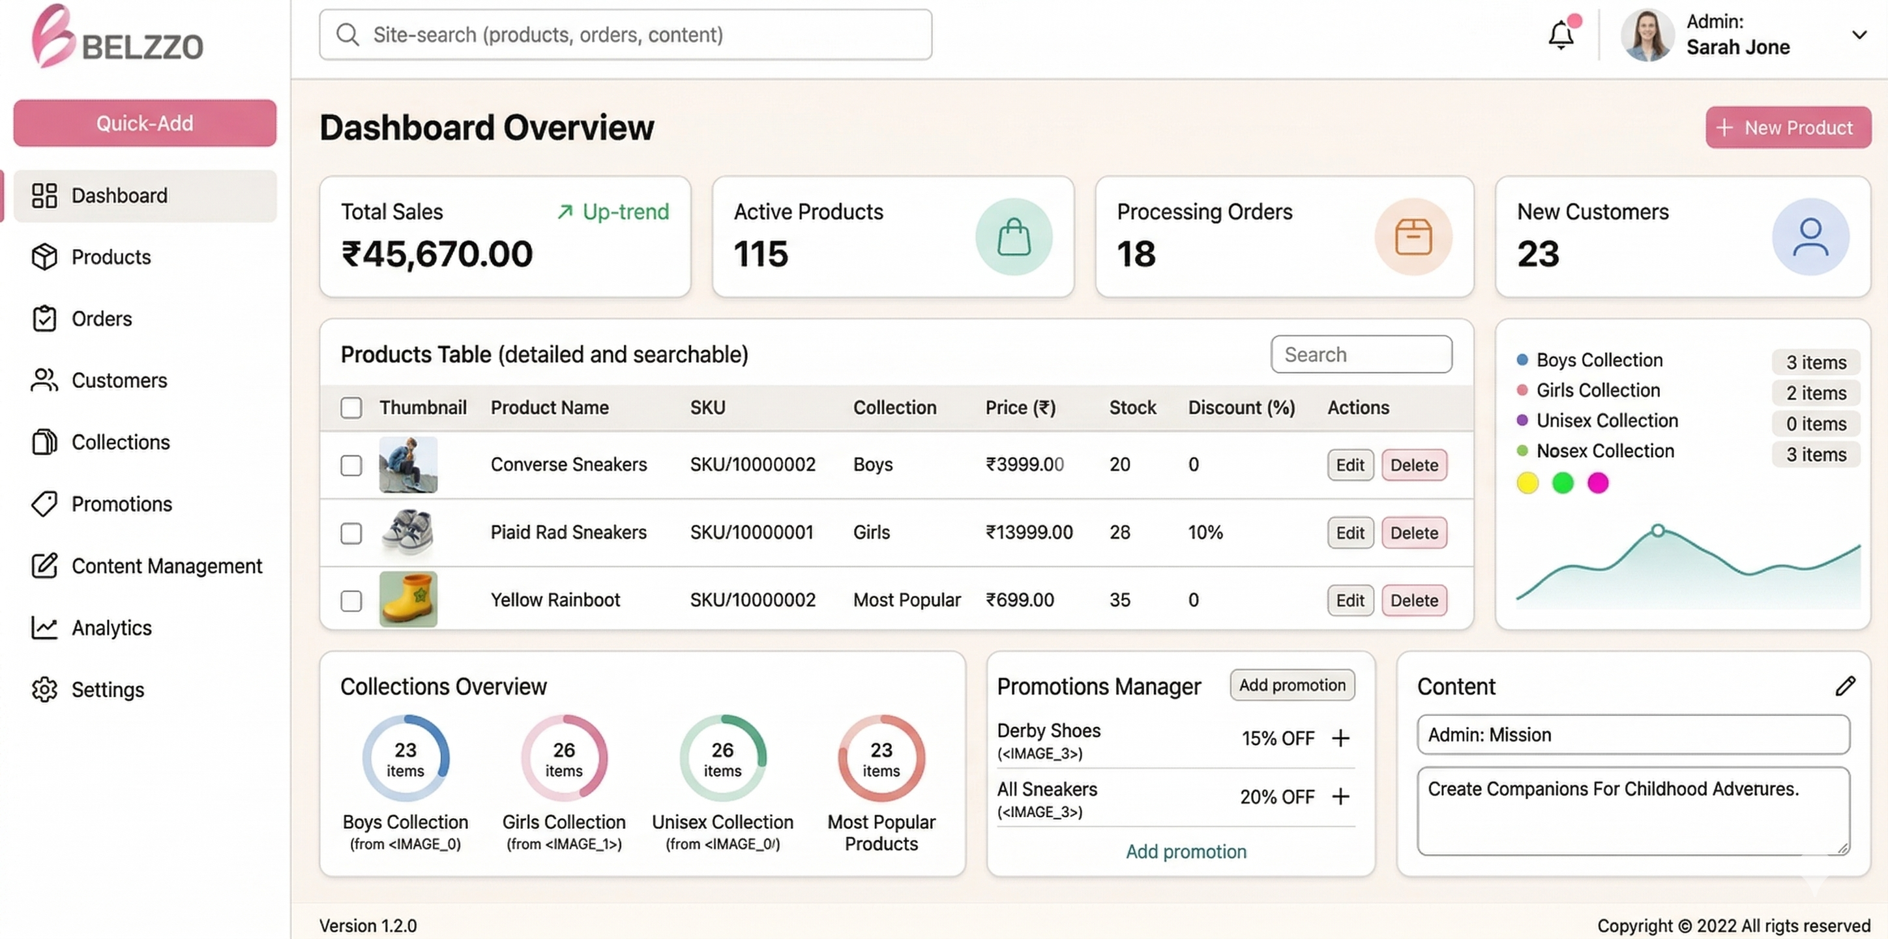Image resolution: width=1888 pixels, height=939 pixels.
Task: Click the Quick-Add button
Action: pos(145,123)
